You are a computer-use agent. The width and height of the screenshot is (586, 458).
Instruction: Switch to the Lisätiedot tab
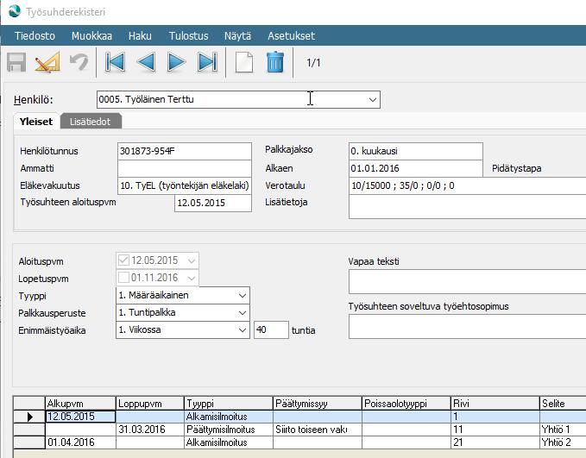point(91,122)
